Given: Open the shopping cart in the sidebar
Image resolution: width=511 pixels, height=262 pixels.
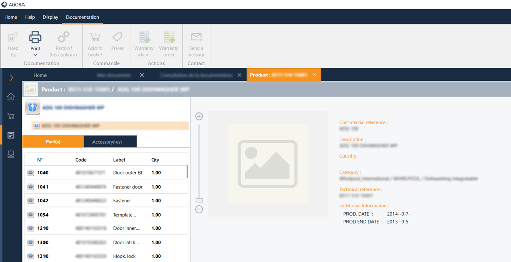Looking at the screenshot, I should tap(11, 116).
